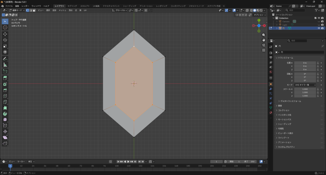Choose the Extrude Region tool
Viewport: 326px width, 175px height.
point(5,78)
